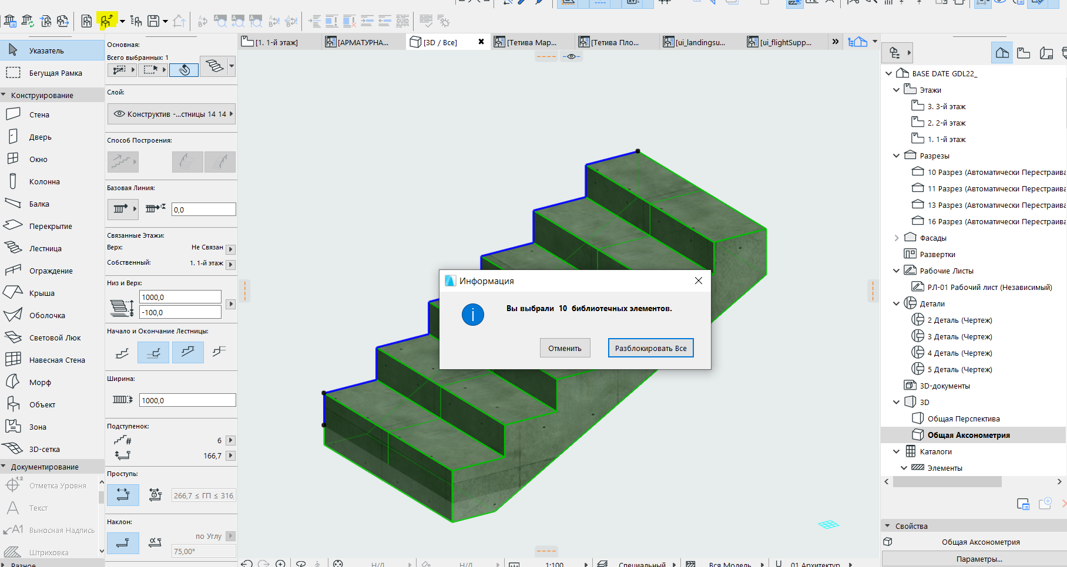The height and width of the screenshot is (567, 1067).
Task: Switch Navigator to the View Map icon
Action: coord(1024,53)
